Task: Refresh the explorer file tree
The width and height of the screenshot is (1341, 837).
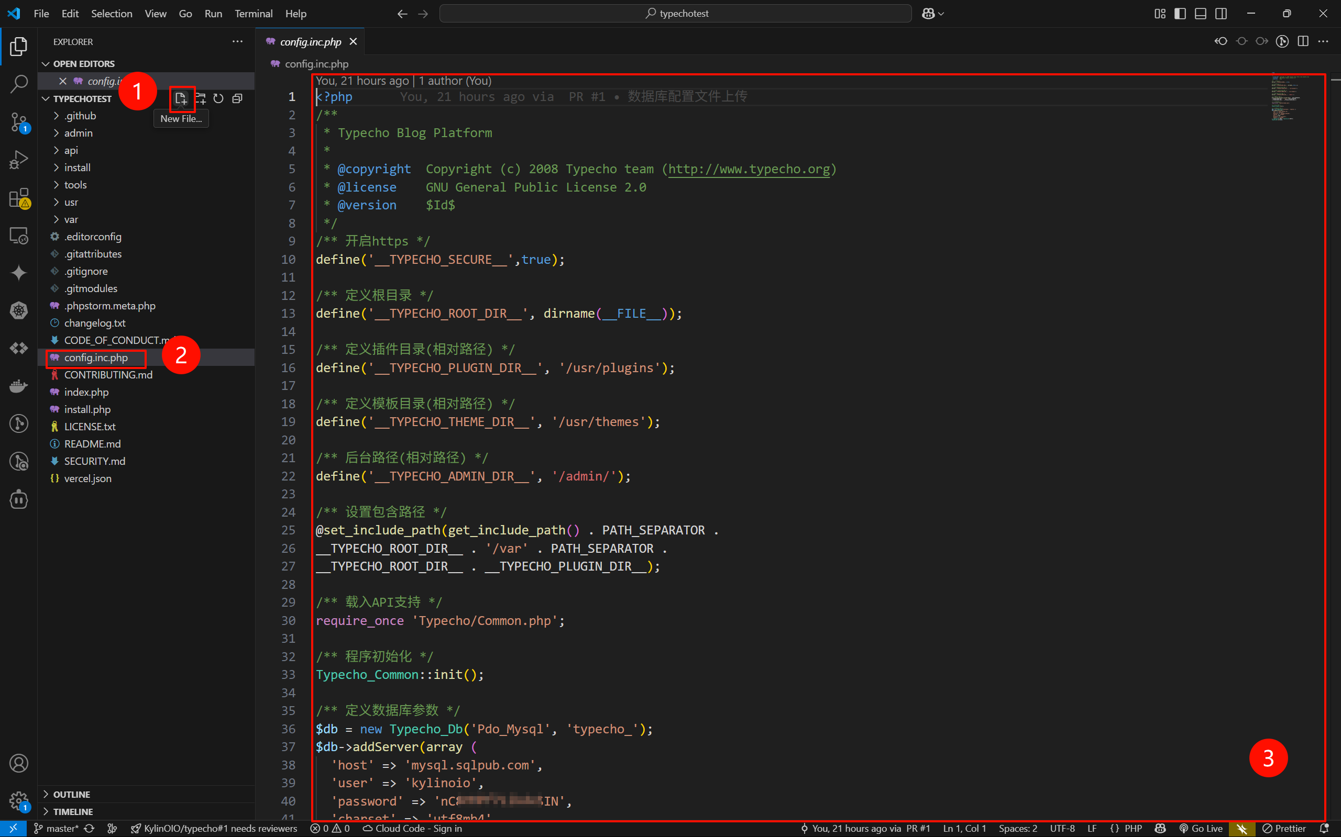Action: 218,98
